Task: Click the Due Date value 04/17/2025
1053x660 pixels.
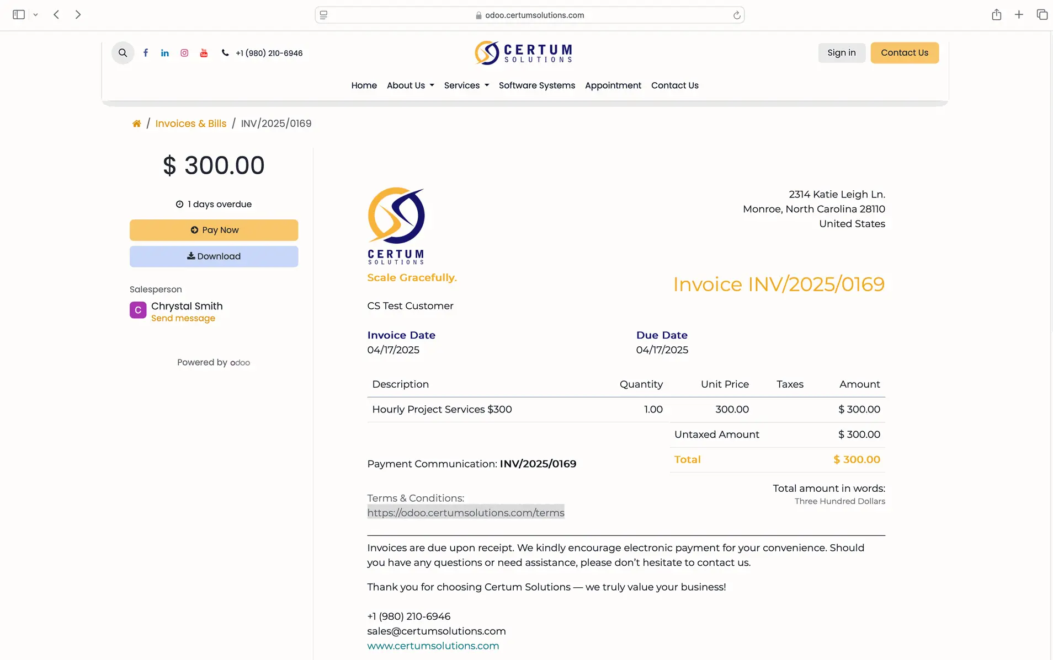Action: pos(662,350)
